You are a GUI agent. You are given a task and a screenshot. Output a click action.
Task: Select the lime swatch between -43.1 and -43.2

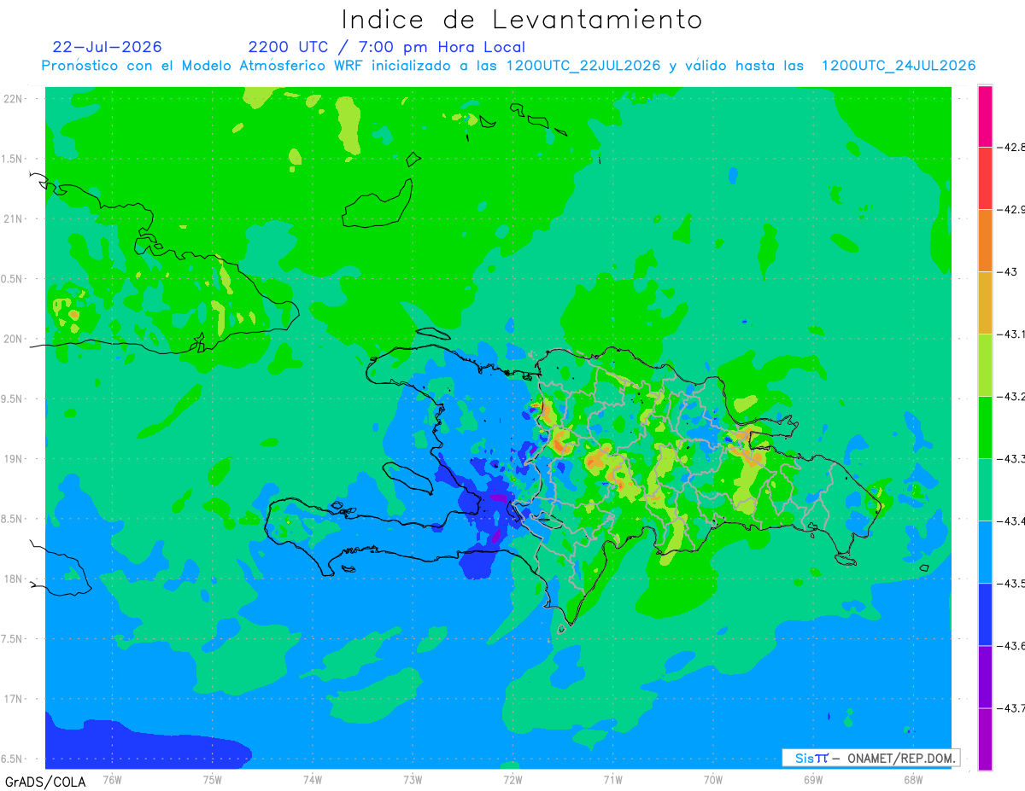985,365
